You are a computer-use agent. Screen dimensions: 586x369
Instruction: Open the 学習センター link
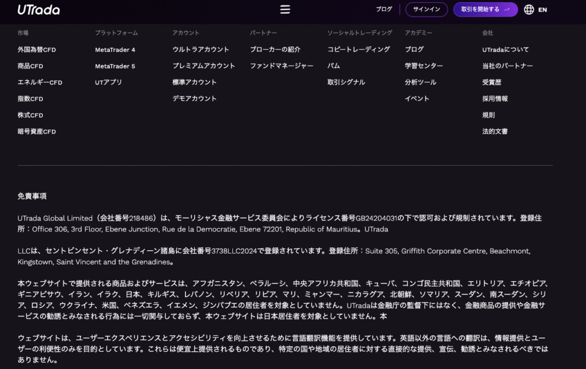click(x=424, y=66)
